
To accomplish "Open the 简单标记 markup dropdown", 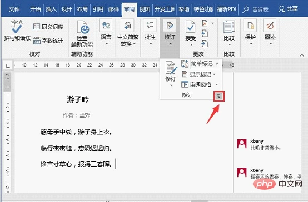I will pos(205,64).
